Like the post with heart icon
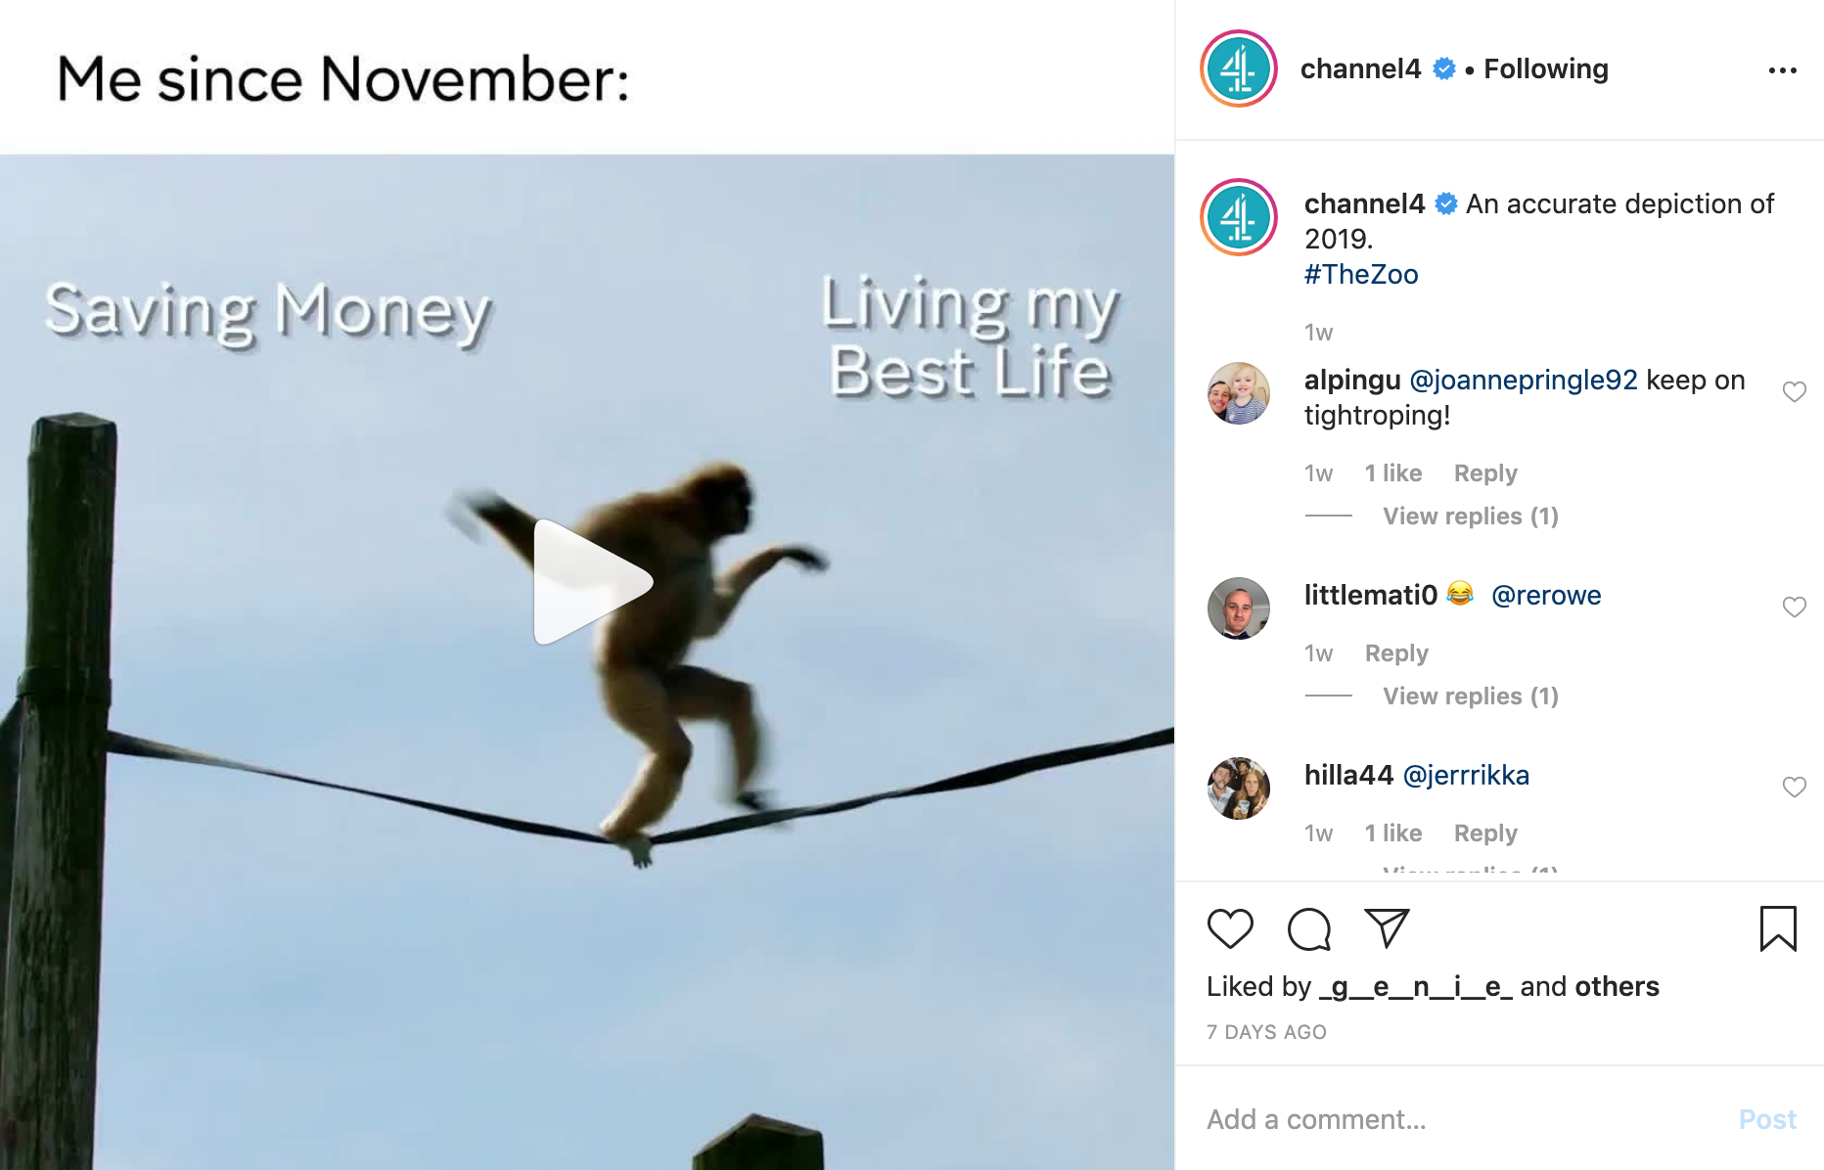The width and height of the screenshot is (1824, 1170). tap(1230, 928)
